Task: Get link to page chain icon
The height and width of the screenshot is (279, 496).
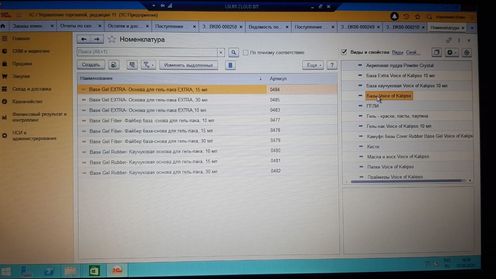Action: pos(449,40)
